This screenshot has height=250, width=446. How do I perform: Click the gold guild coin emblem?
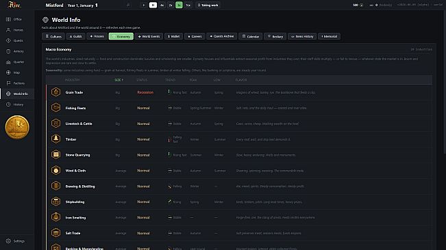tap(17, 127)
